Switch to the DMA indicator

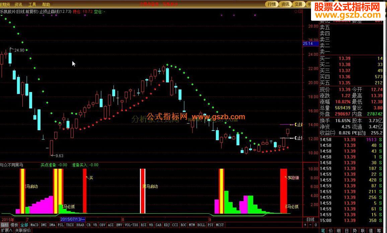(52, 225)
